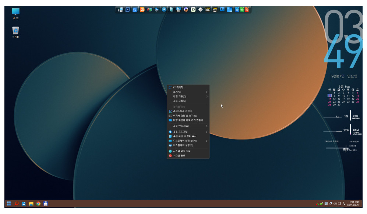Open Chrome from the taskbar
This screenshot has width=367, height=214.
point(38,203)
